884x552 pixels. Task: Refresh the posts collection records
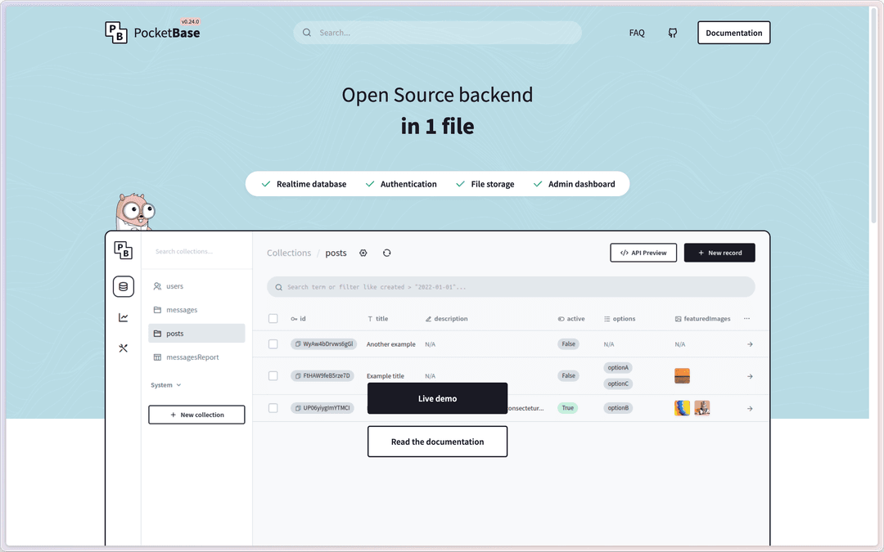(x=386, y=253)
